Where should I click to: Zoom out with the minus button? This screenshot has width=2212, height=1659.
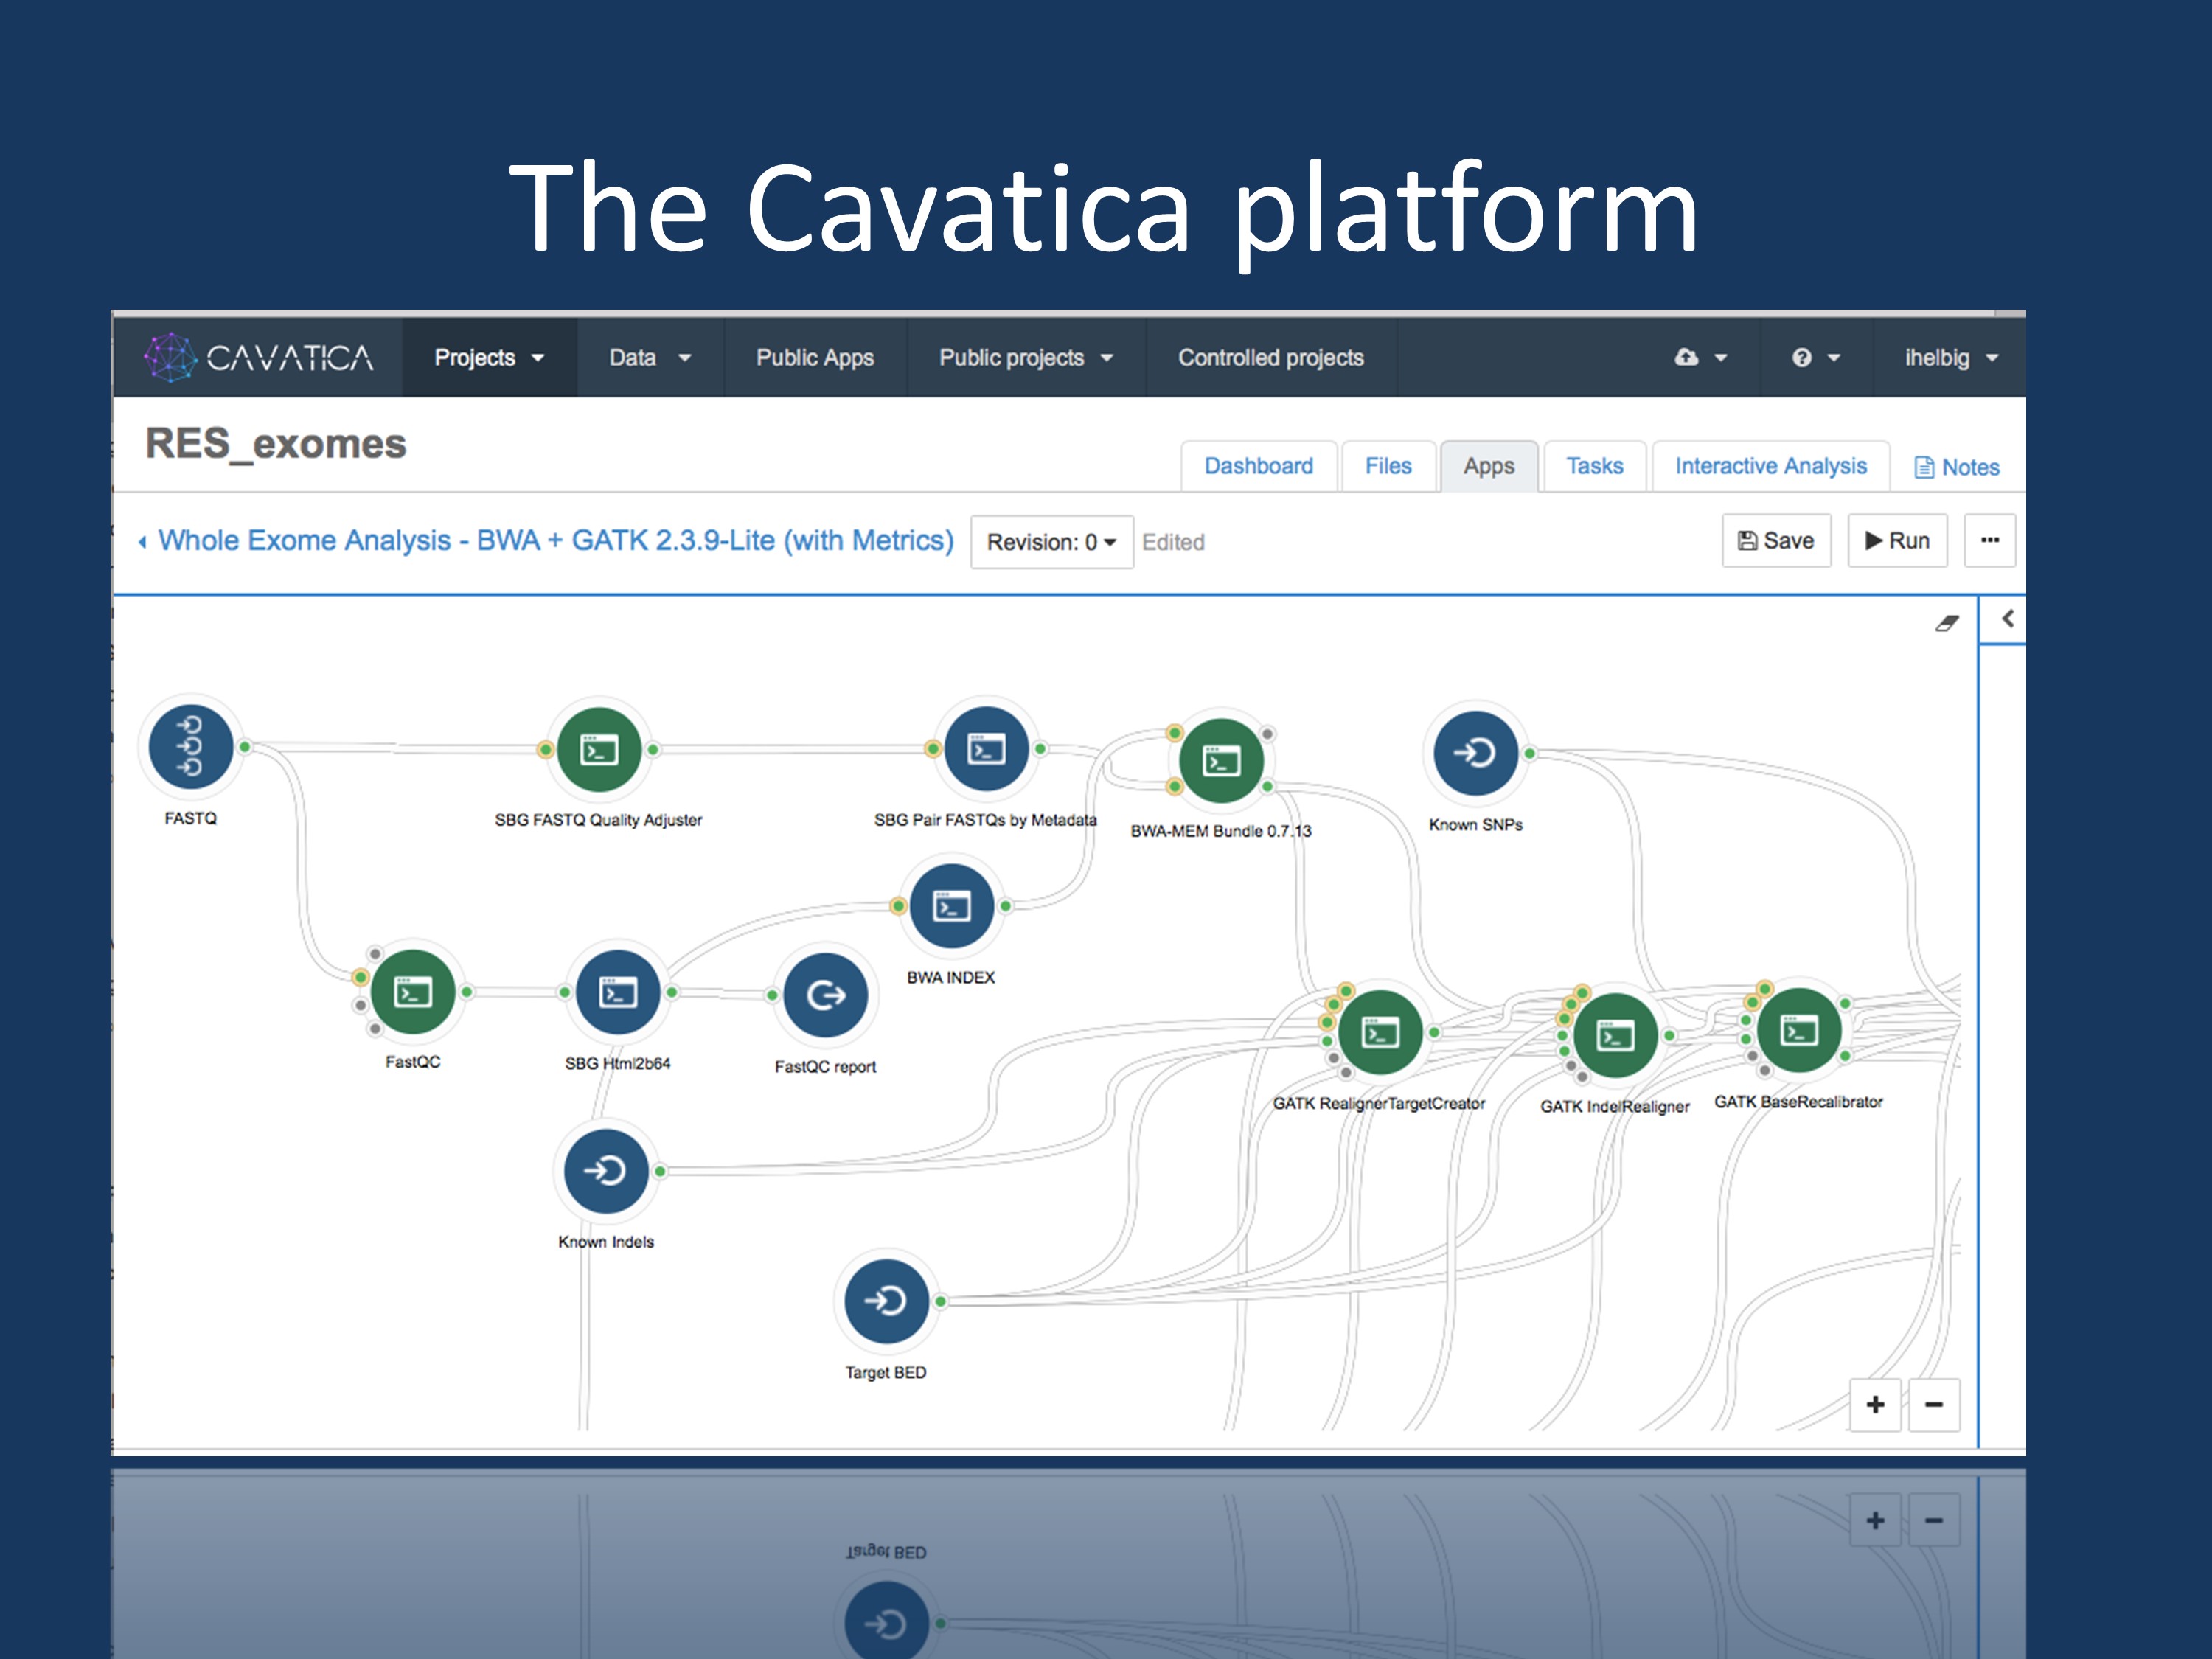point(1934,1405)
